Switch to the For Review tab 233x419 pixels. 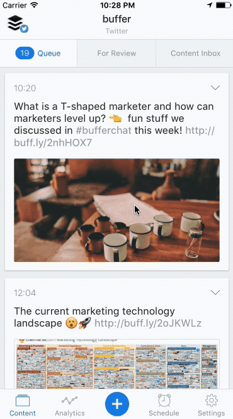[116, 54]
